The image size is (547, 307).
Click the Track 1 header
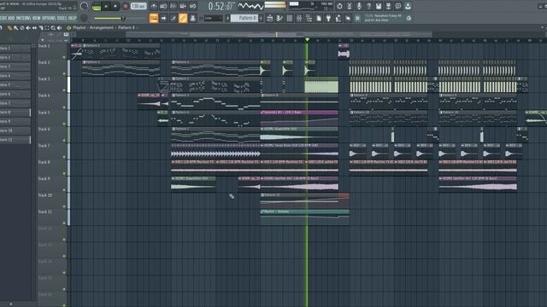click(51, 51)
